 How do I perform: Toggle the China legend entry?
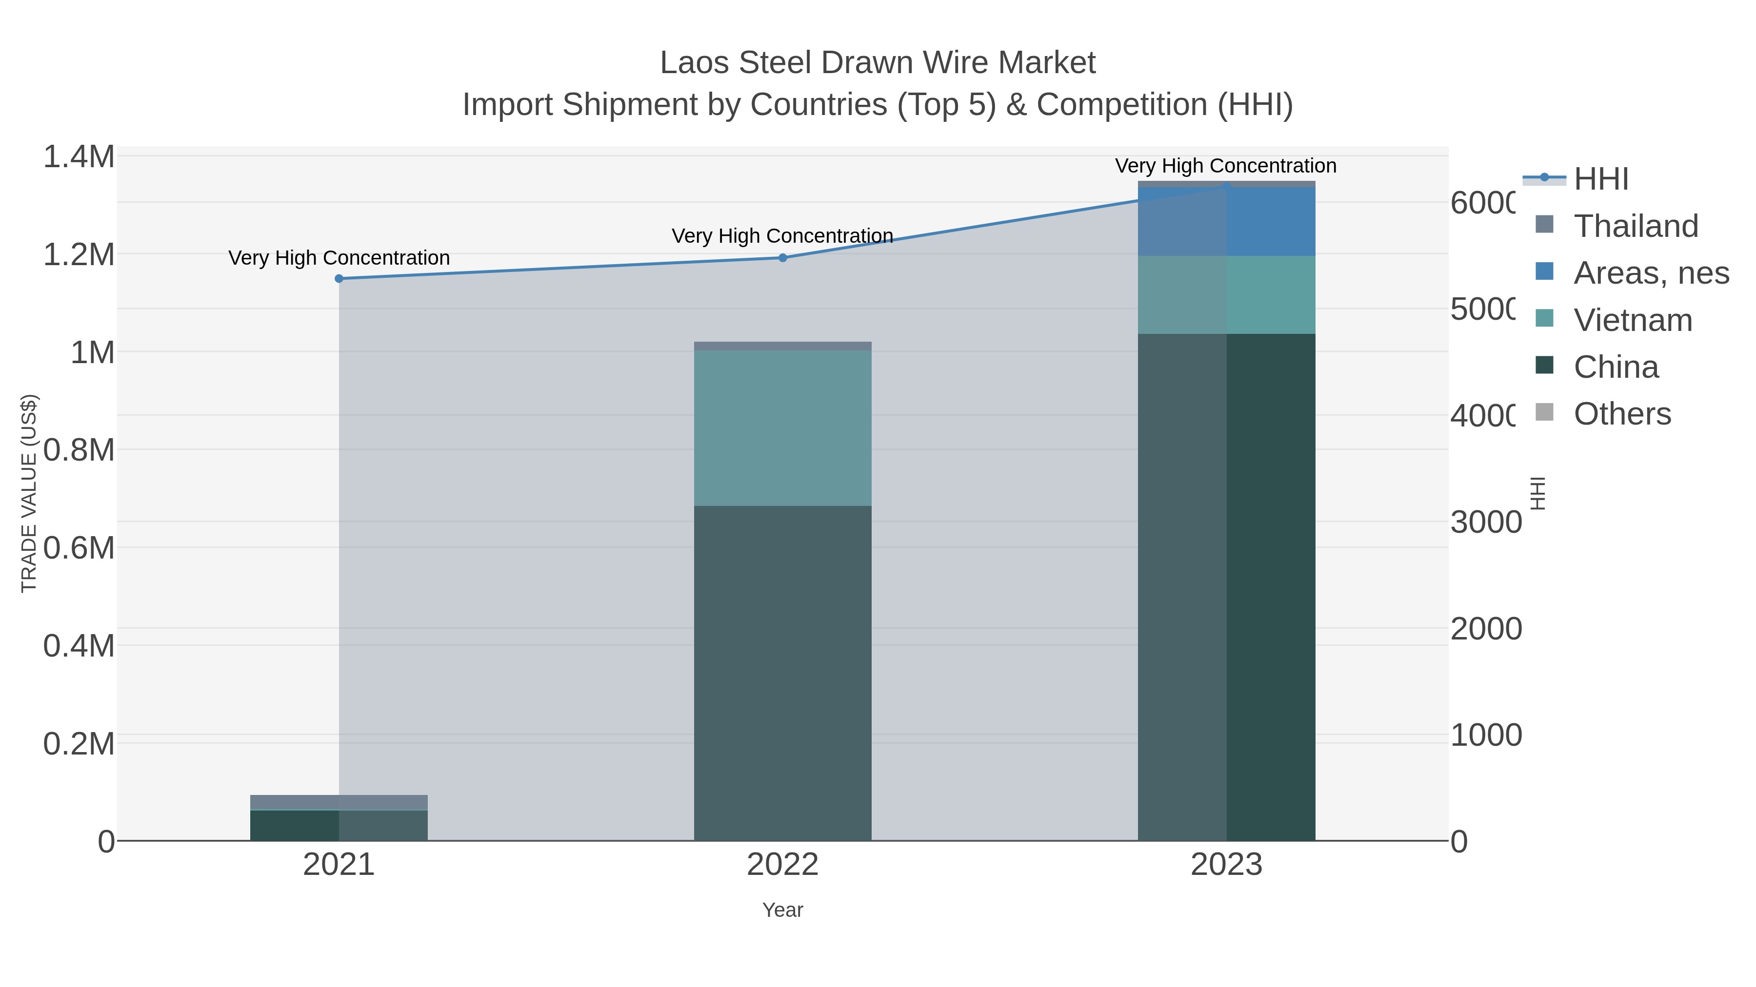pos(1596,367)
